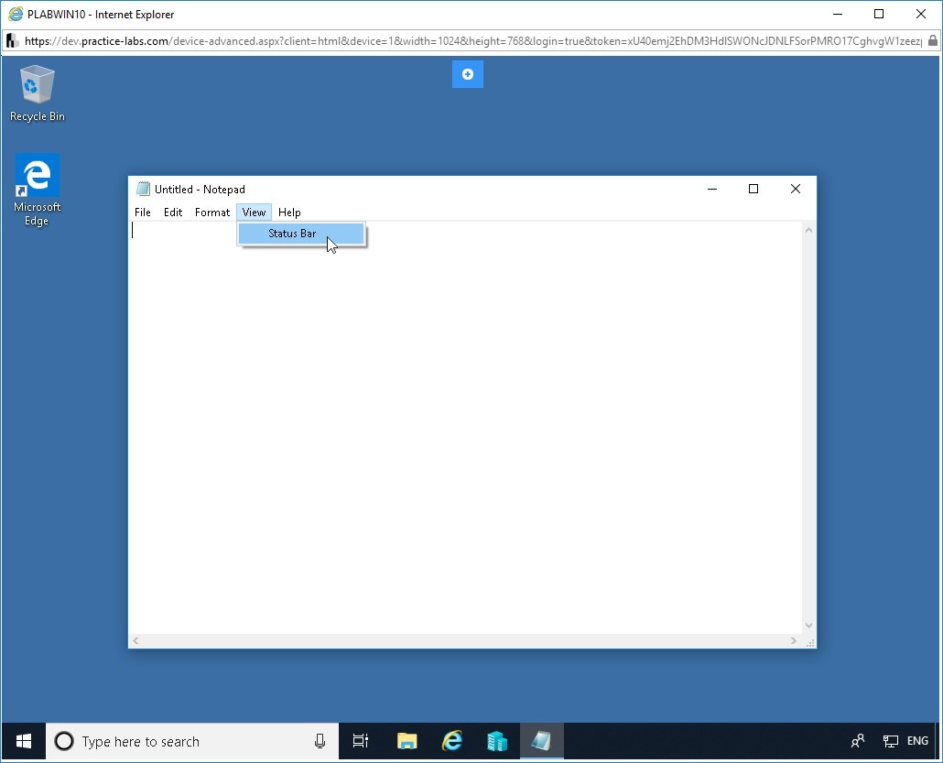Image resolution: width=943 pixels, height=763 pixels.
Task: Click the browser URL address field
Action: click(x=472, y=41)
